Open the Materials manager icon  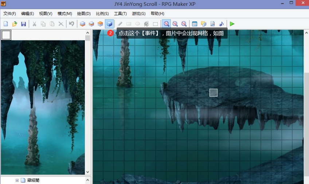point(203,24)
